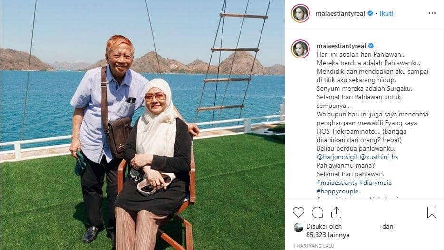Open the #diarymaia hashtag

(375, 183)
